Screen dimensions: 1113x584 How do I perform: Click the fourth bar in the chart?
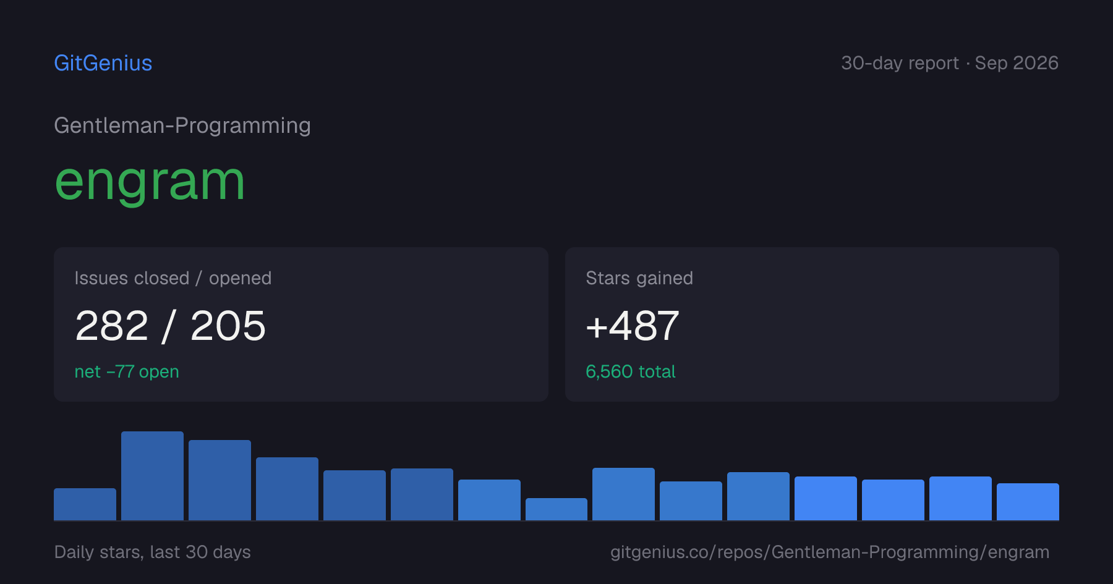coord(287,489)
